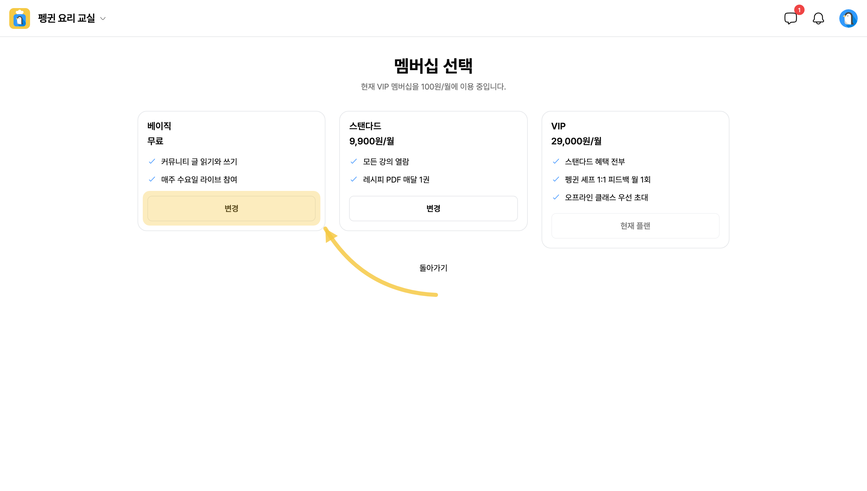Click the 멤버십 선택 heading
The image size is (867, 491).
click(x=433, y=66)
